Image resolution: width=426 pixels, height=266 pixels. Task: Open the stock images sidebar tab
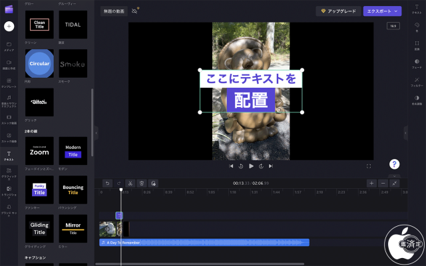(x=9, y=138)
